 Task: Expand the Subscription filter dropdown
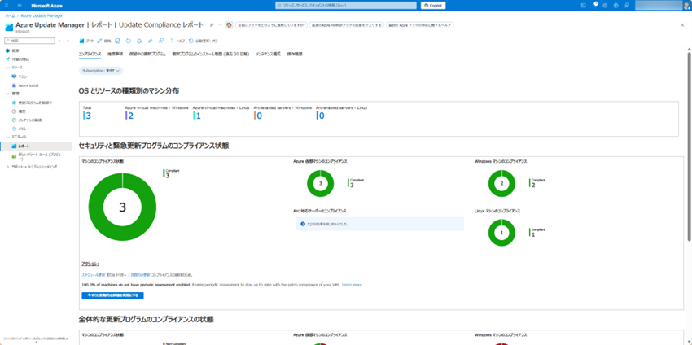click(x=101, y=71)
